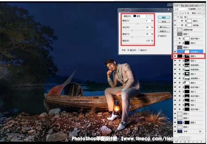The height and width of the screenshot is (144, 207).
Task: Select the 图层 4 layer name
Action: (186, 114)
